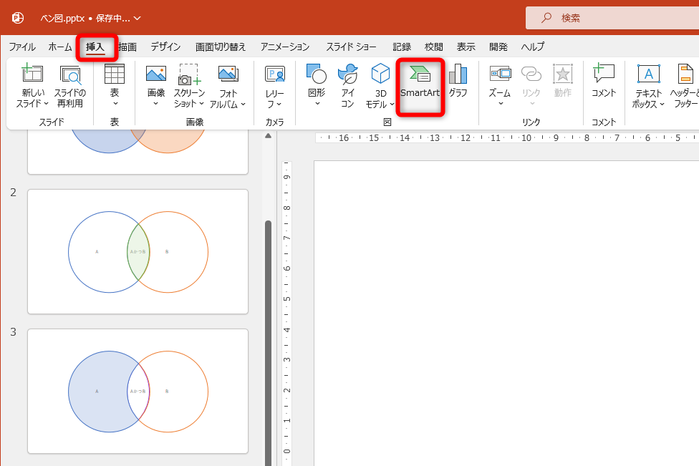Image resolution: width=699 pixels, height=466 pixels.
Task: Take a screenshot with スクリーンショット
Action: click(x=188, y=84)
